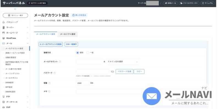This screenshot has height=109, width=220.
Task: Click help icon next to メモ label
Action: [x=49, y=91]
